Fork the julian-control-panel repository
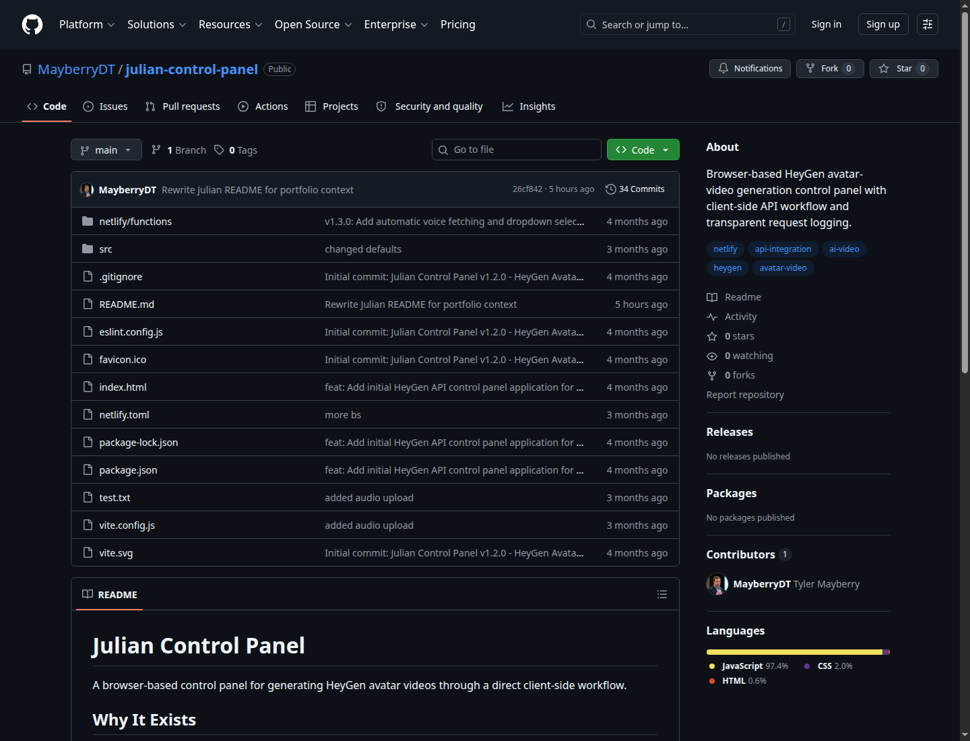Image resolution: width=970 pixels, height=741 pixels. click(830, 69)
